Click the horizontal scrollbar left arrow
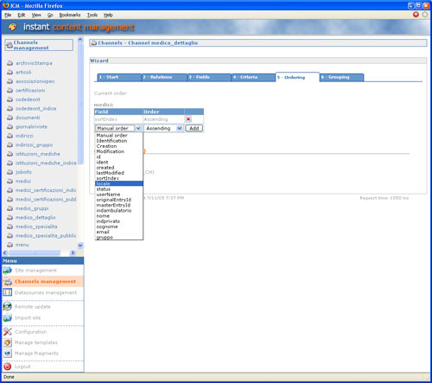Viewport: 432px width, 383px height. click(5, 252)
